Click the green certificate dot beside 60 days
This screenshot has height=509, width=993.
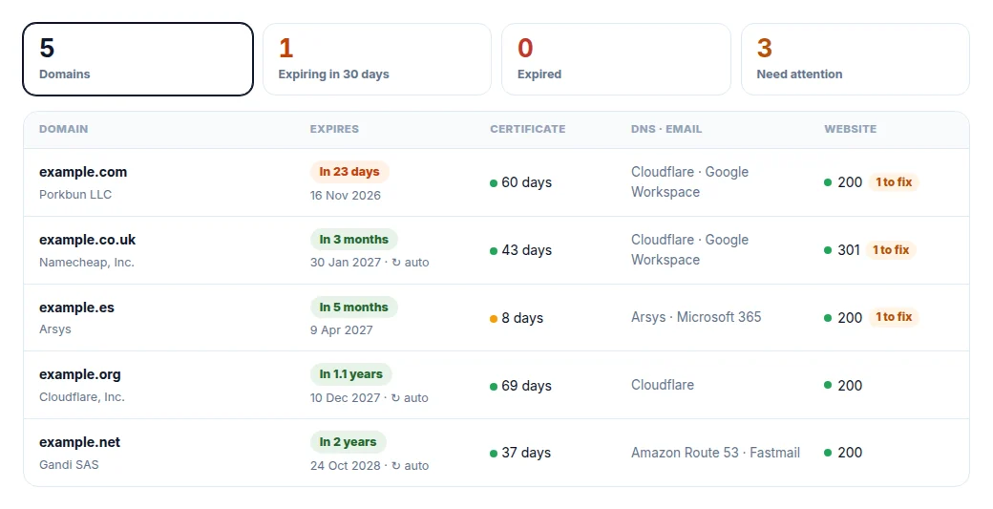pos(494,183)
